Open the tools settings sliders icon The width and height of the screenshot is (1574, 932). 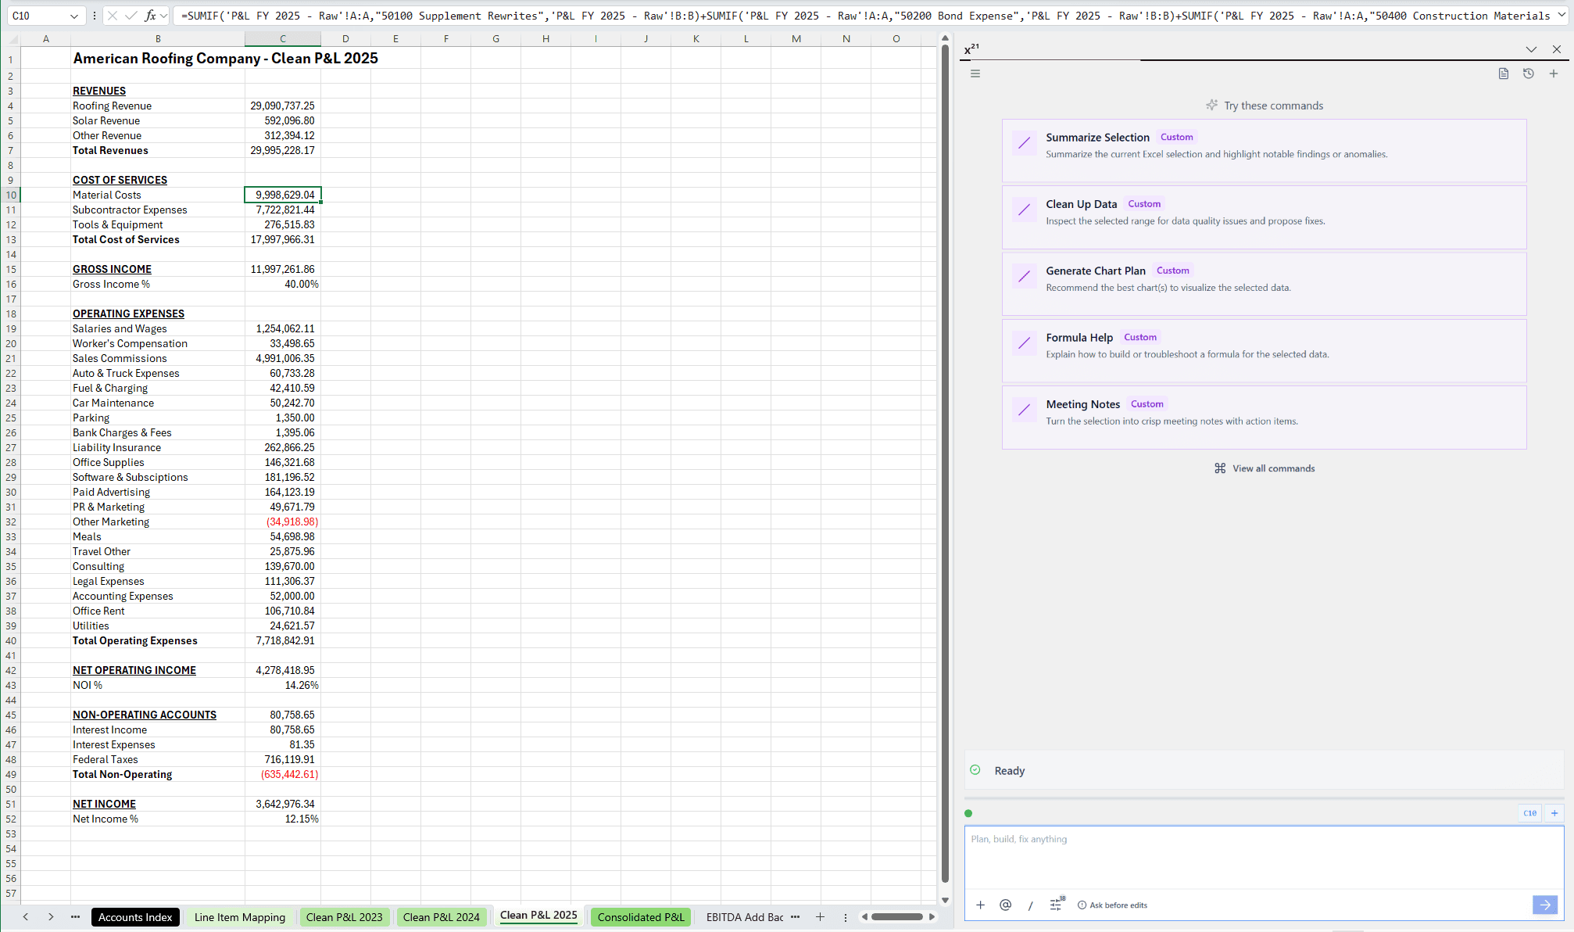(x=1056, y=905)
